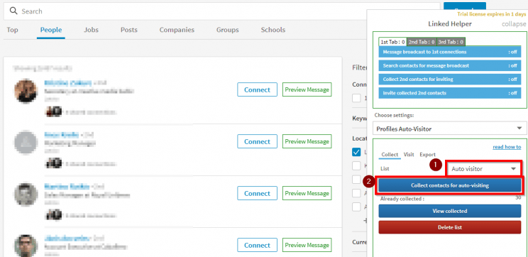This screenshot has width=528, height=257.
Task: Switch to the Groups tab
Action: pyautogui.click(x=228, y=30)
